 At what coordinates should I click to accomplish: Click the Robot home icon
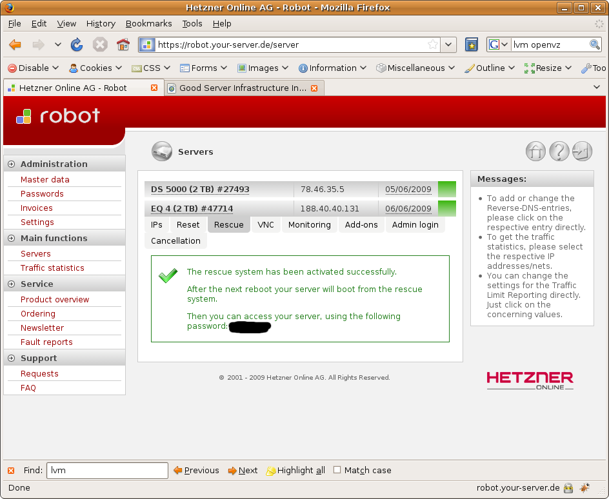coord(535,151)
